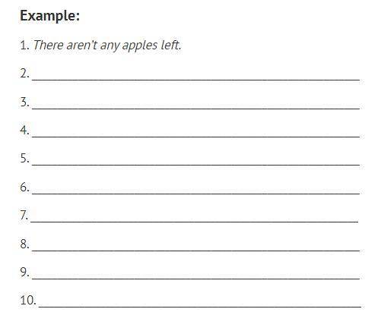Viewport: 378px width, 328px height.
Task: Click the list number "4."
Action: pyautogui.click(x=25, y=131)
